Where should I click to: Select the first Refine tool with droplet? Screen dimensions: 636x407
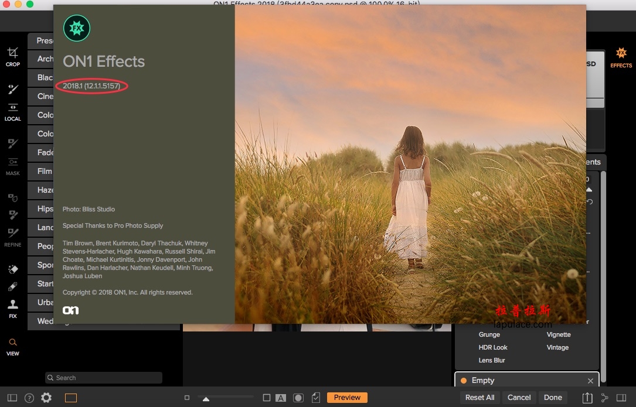[12, 197]
